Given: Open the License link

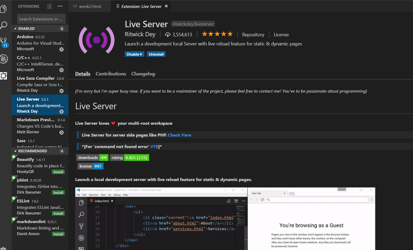Looking at the screenshot, I should [x=281, y=35].
